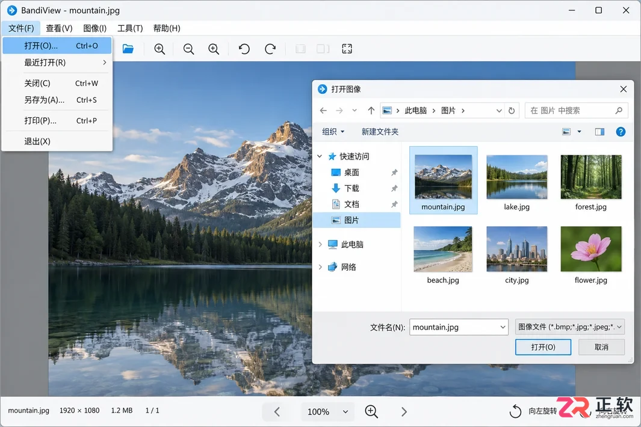The image size is (641, 427).
Task: Click the pin icon next to 文档
Action: [x=394, y=204]
